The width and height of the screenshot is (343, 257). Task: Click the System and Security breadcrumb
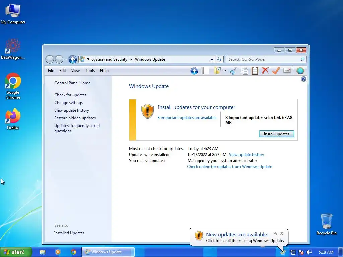110,59
